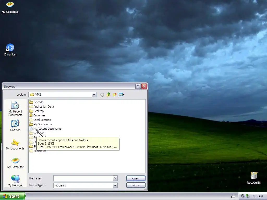
Task: Jump to My Network in places bar
Action: click(x=15, y=181)
